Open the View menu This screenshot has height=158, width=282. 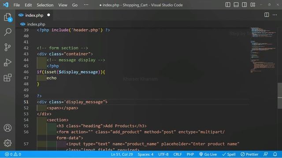[x=63, y=5]
